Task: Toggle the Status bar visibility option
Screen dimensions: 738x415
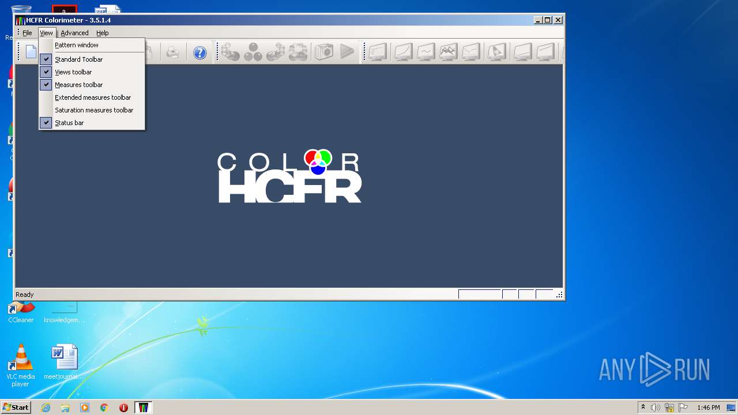Action: pos(92,123)
